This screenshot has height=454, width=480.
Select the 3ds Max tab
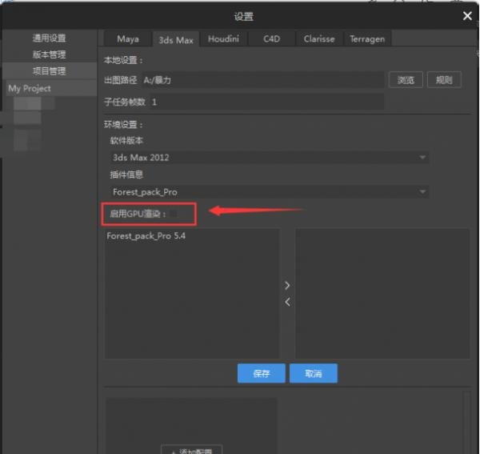pyautogui.click(x=176, y=40)
